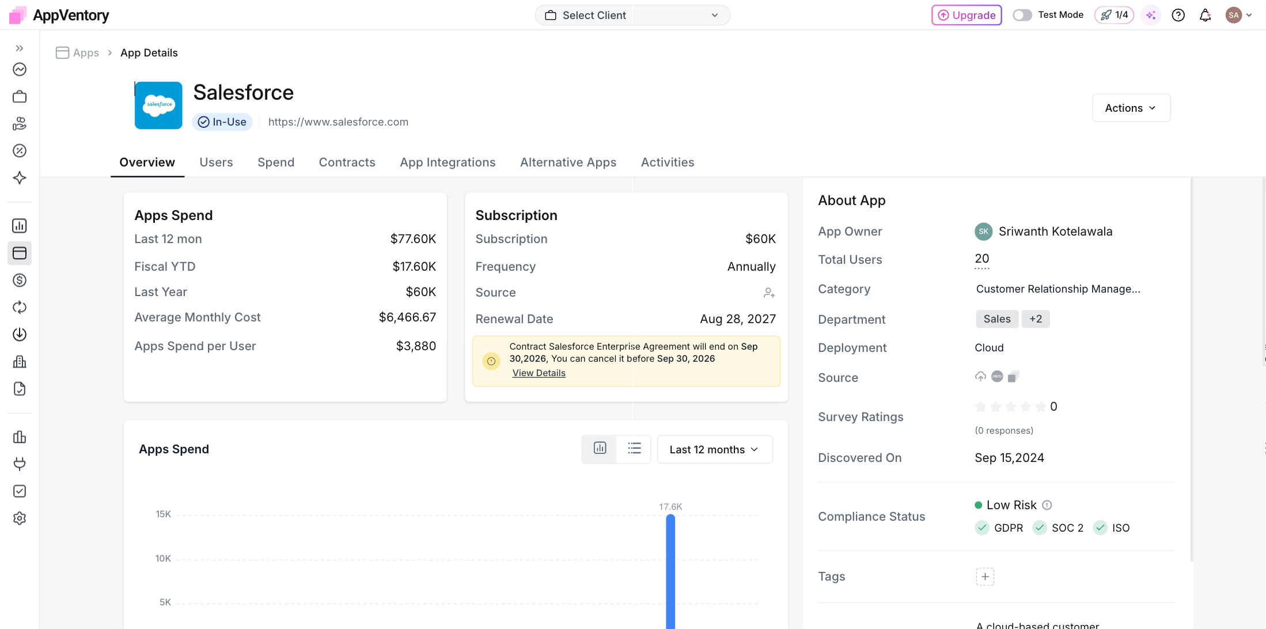
Task: Open the document checkmark sidebar icon
Action: click(20, 389)
